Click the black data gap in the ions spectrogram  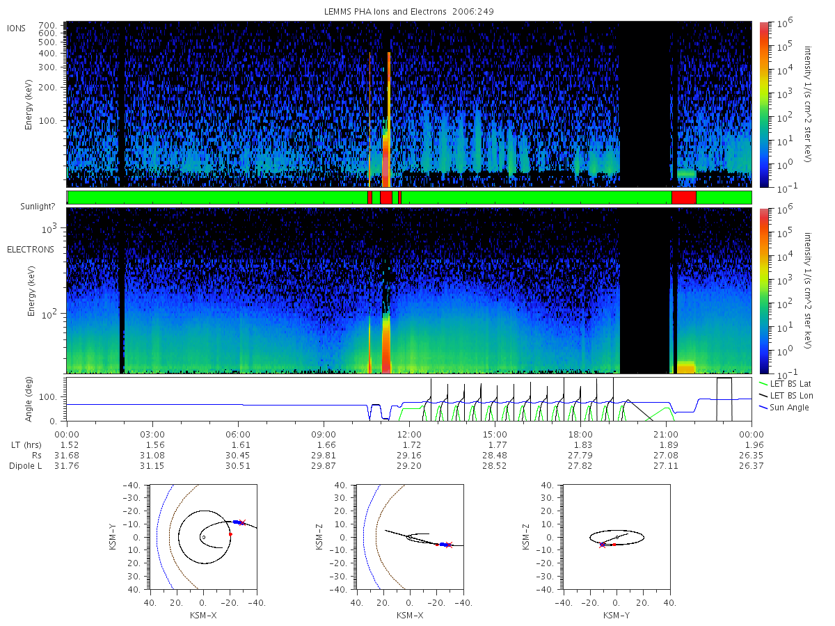pyautogui.click(x=645, y=104)
